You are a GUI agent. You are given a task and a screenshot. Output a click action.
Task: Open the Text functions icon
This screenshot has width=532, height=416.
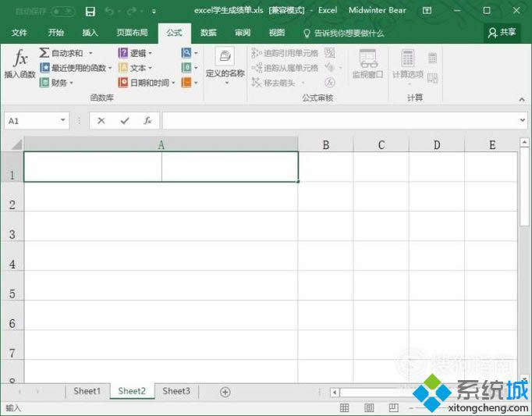coord(122,68)
